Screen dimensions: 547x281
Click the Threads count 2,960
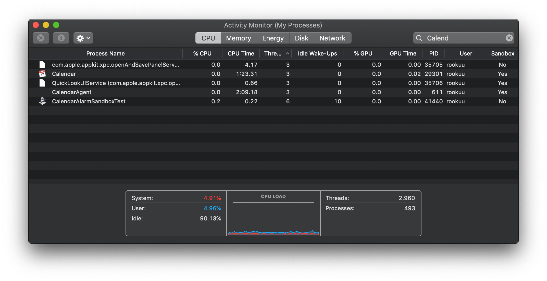pyautogui.click(x=407, y=198)
